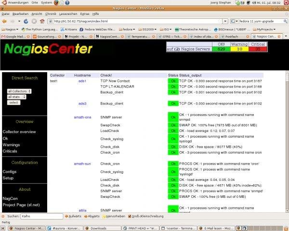Open the Lesezeichen menu
The width and height of the screenshot is (289, 231).
click(x=68, y=14)
